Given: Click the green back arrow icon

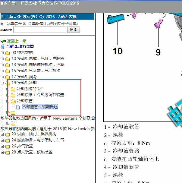Looking at the screenshot, I should (x=3, y=41).
